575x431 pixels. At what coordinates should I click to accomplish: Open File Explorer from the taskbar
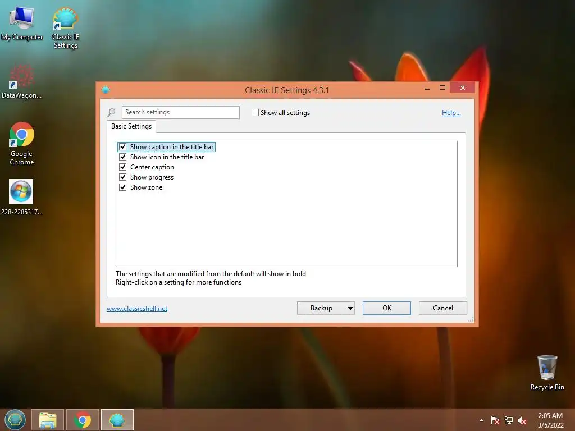48,420
